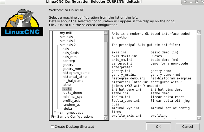
Task: Select the rdelta configuration
Action: (x=67, y=109)
